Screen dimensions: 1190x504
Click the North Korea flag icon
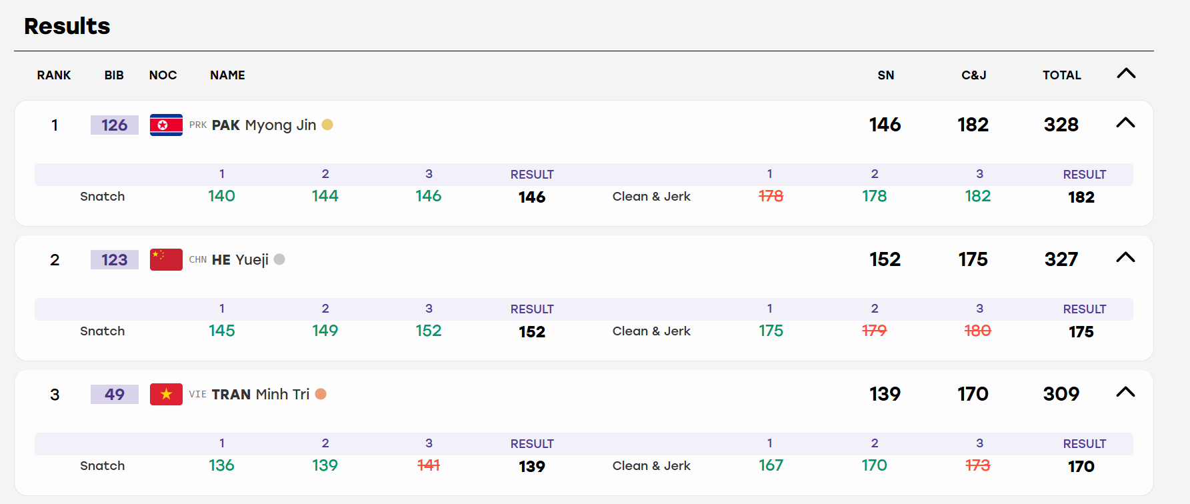point(166,125)
